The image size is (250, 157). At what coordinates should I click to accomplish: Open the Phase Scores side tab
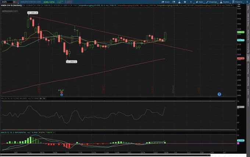coord(248,68)
